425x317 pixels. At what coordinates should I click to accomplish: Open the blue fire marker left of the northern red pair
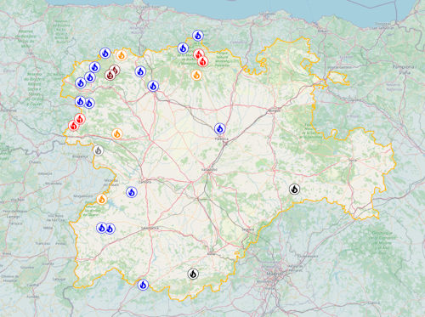tap(183, 48)
